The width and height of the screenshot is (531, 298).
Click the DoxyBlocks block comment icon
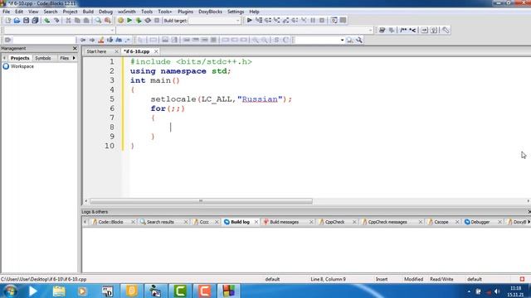(x=403, y=30)
